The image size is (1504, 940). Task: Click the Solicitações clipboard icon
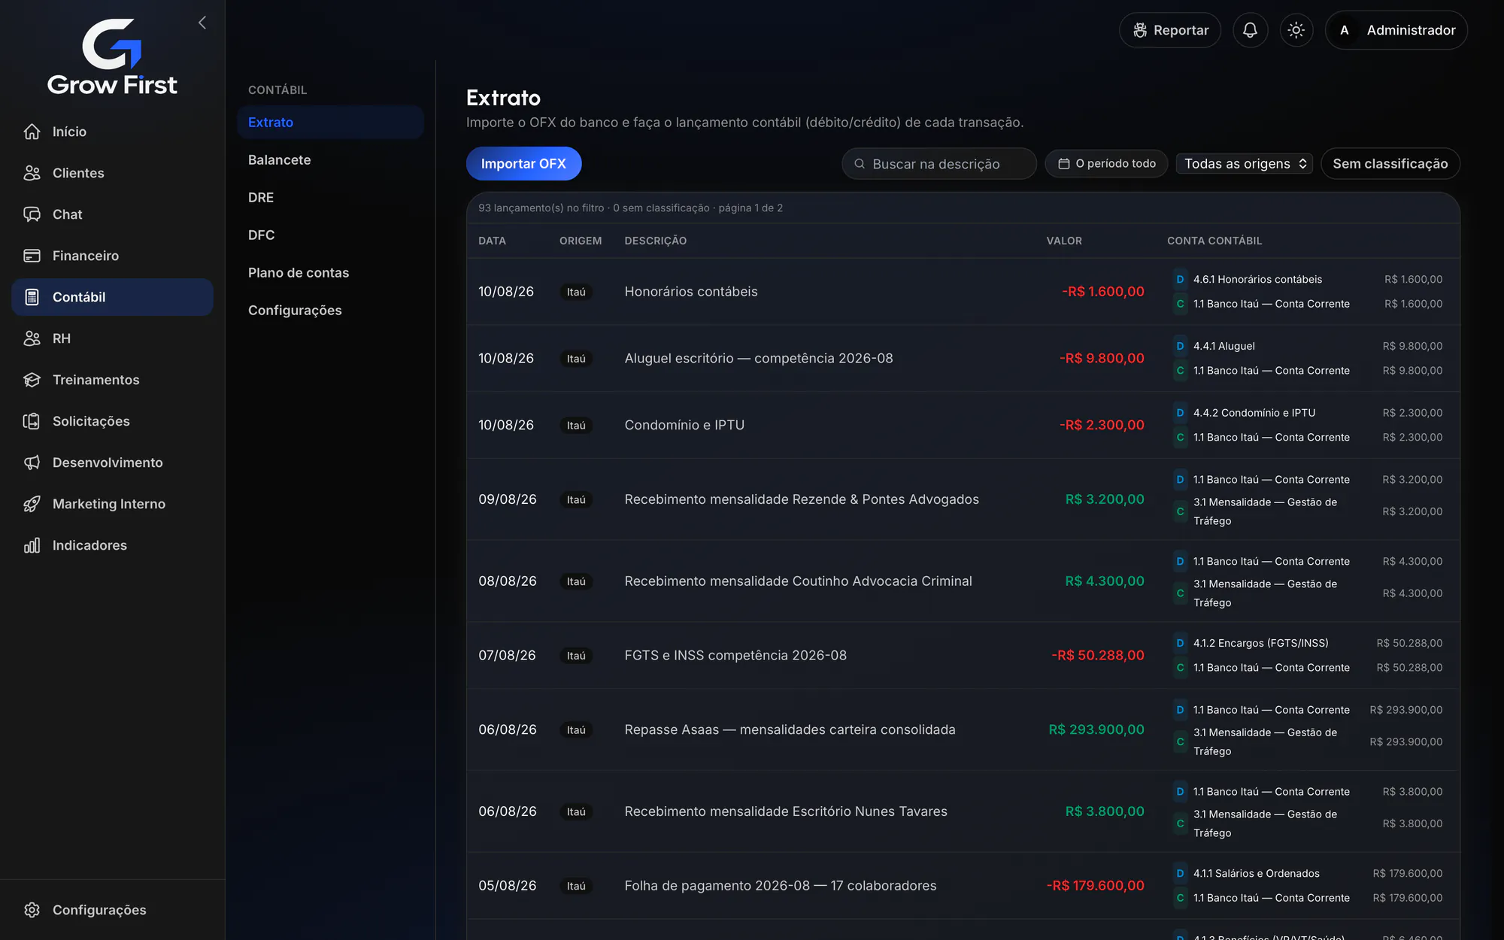pyautogui.click(x=32, y=421)
